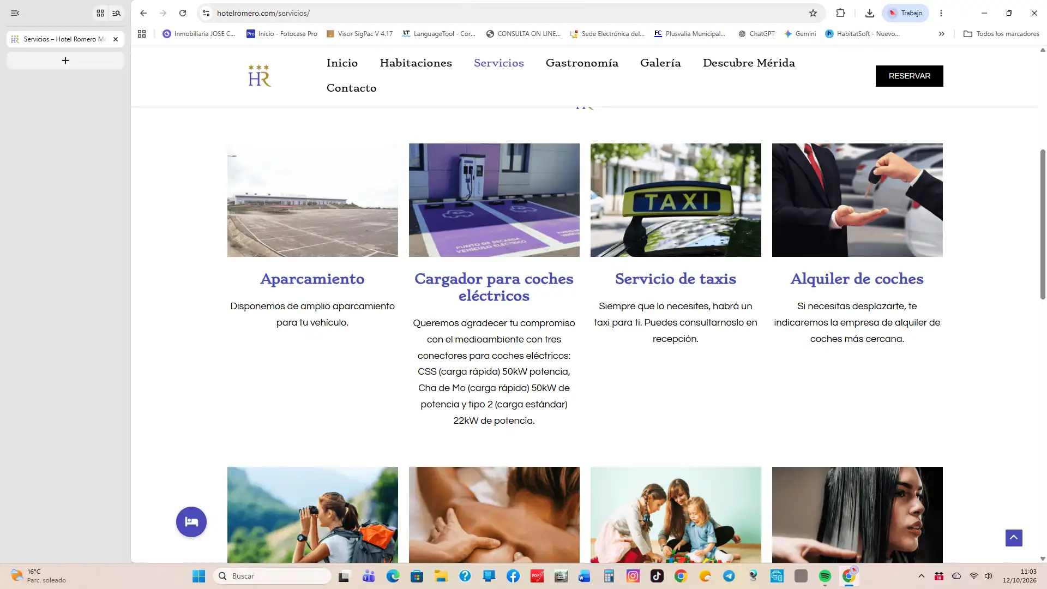Open the tab groups grid icon
The height and width of the screenshot is (589, 1047).
point(100,13)
